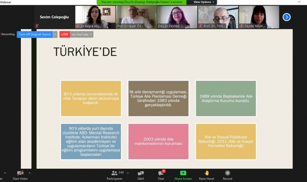Open the View Options dropdown
The image size is (307, 182).
[204, 2]
